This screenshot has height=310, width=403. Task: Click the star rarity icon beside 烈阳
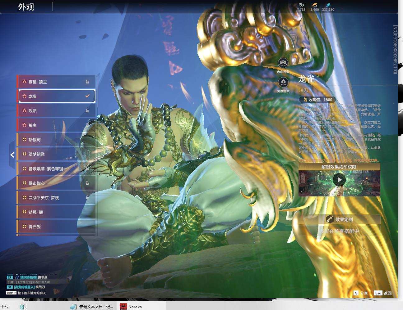tap(24, 111)
